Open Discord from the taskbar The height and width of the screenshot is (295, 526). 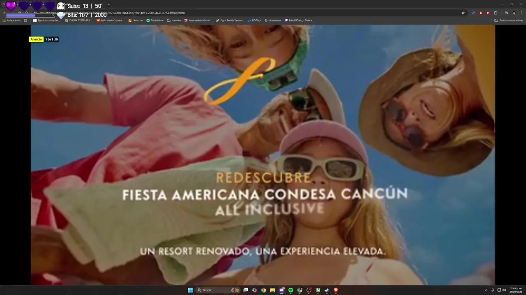click(x=282, y=290)
